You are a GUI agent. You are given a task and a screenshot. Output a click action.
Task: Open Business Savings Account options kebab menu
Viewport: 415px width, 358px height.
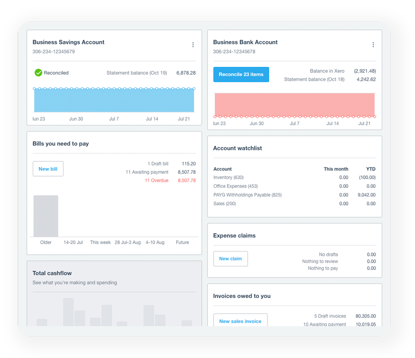point(193,45)
